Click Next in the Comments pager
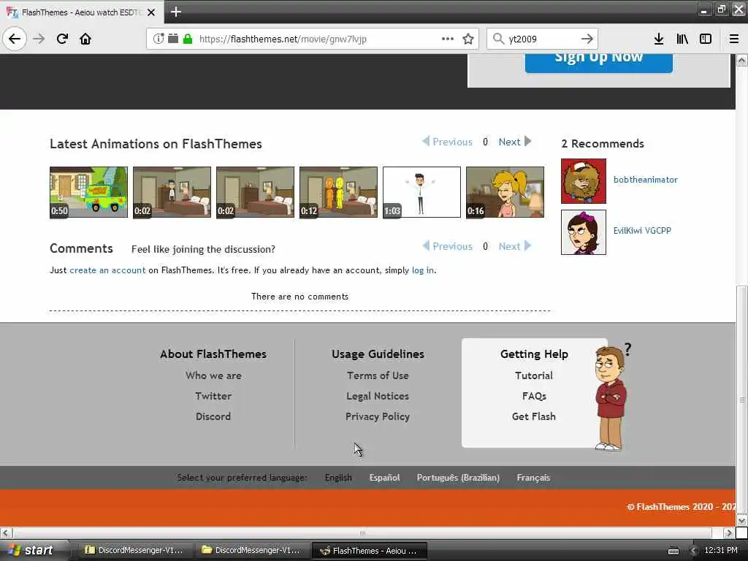 (515, 246)
